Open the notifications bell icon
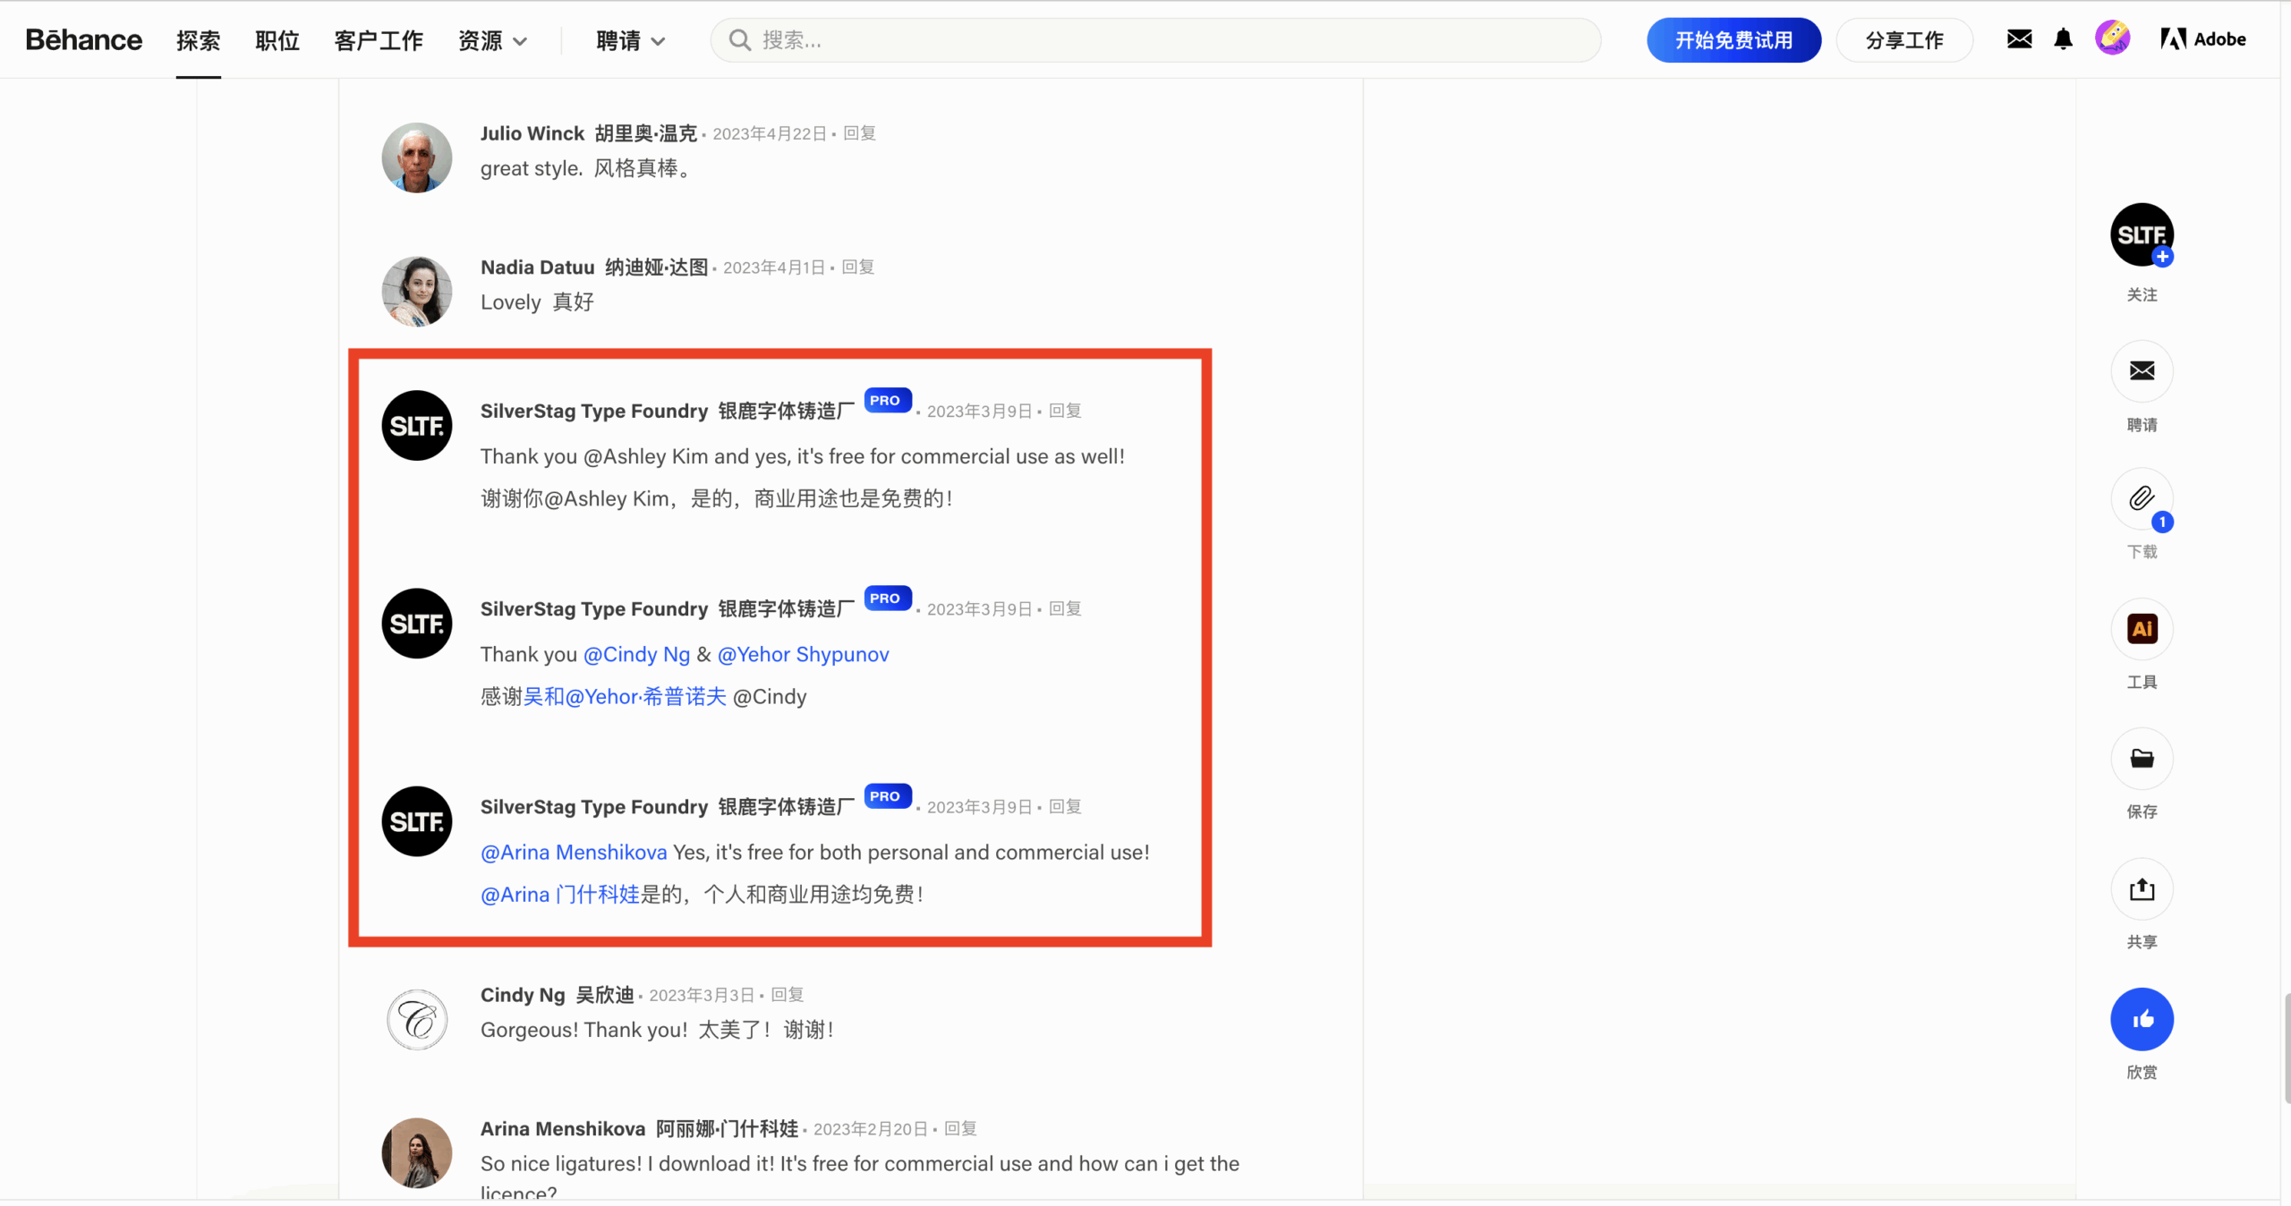This screenshot has height=1206, width=2291. pyautogui.click(x=2063, y=39)
